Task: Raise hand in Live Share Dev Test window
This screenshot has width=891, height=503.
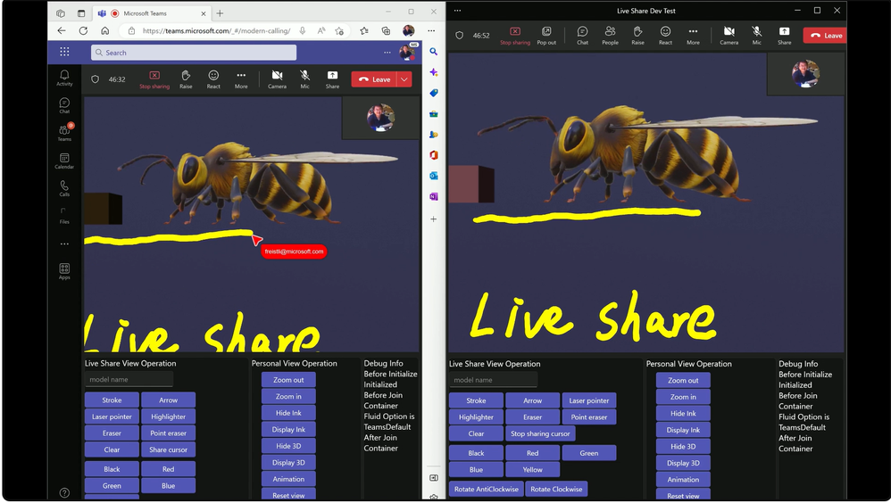Action: pyautogui.click(x=638, y=36)
